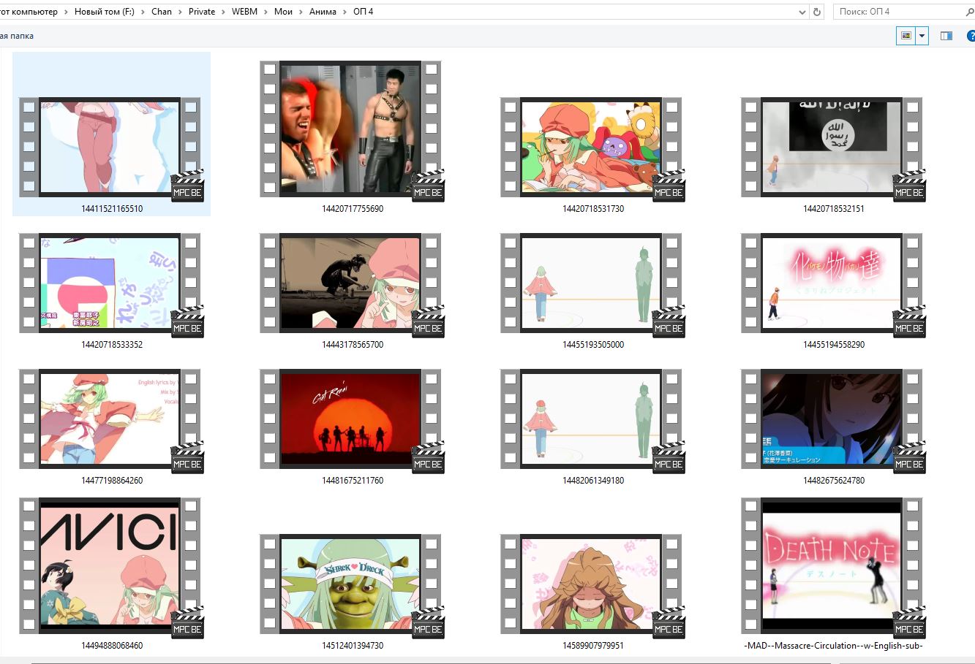Select the video thumbnail for 14411521165510
Image resolution: width=975 pixels, height=664 pixels.
coord(110,148)
